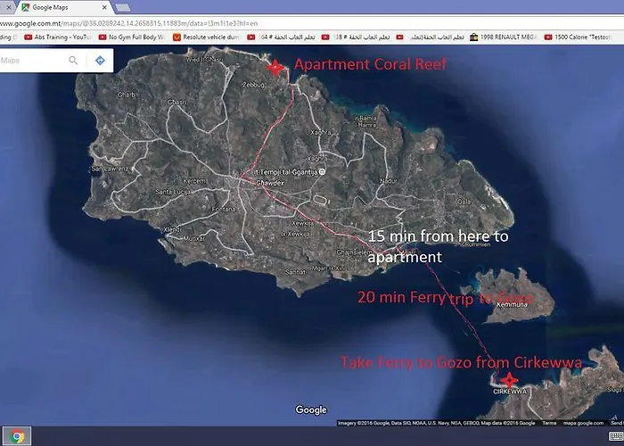The image size is (624, 446).
Task: Click the Terms link at map bottom
Action: point(549,423)
